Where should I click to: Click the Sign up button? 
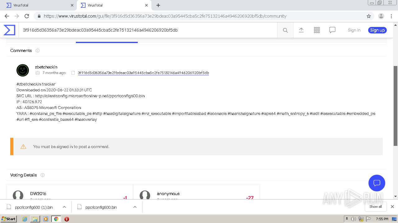pos(377,30)
